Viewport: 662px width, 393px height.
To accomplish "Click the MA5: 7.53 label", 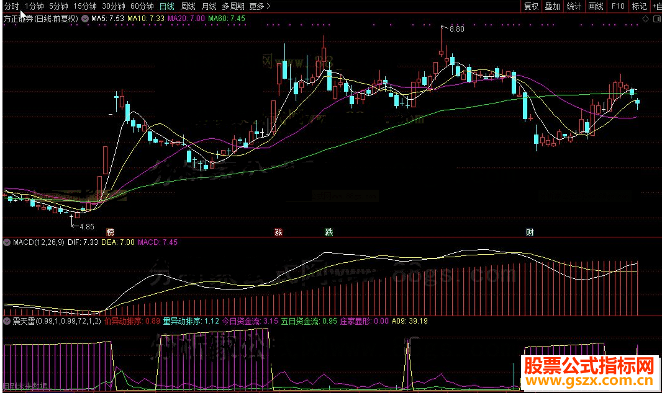I will [107, 19].
